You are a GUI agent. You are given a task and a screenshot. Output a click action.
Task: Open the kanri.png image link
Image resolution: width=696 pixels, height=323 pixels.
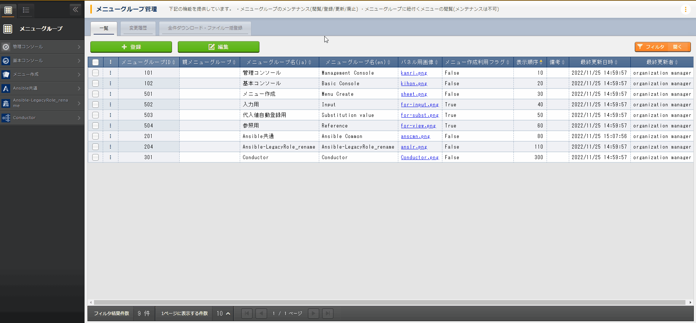[x=414, y=73]
